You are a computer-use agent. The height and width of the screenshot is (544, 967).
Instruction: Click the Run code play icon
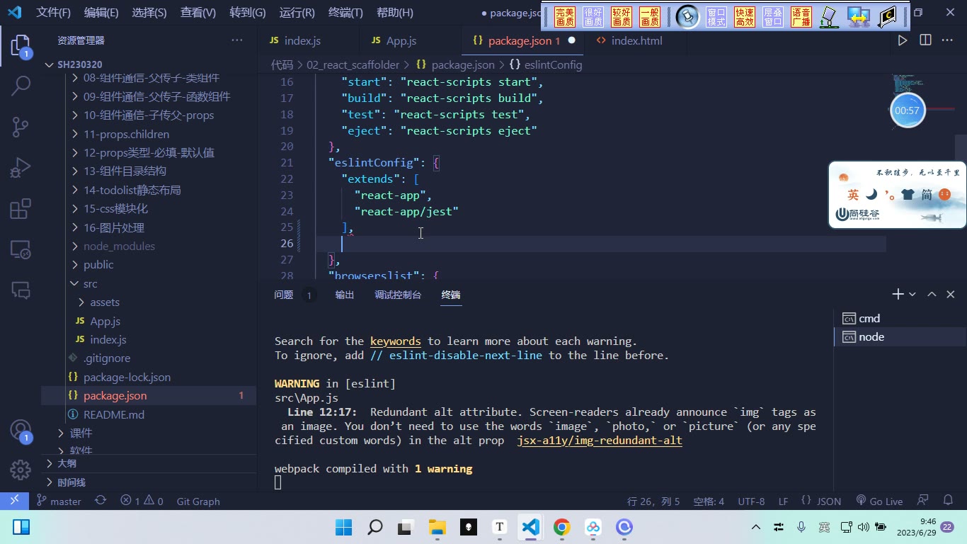[x=903, y=40]
